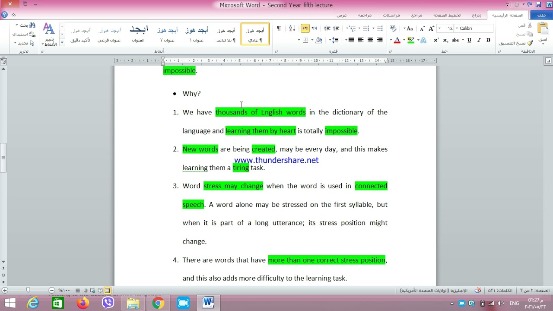The height and width of the screenshot is (311, 553).
Task: Click the zoom slider handle
Action: pyautogui.click(x=28, y=290)
